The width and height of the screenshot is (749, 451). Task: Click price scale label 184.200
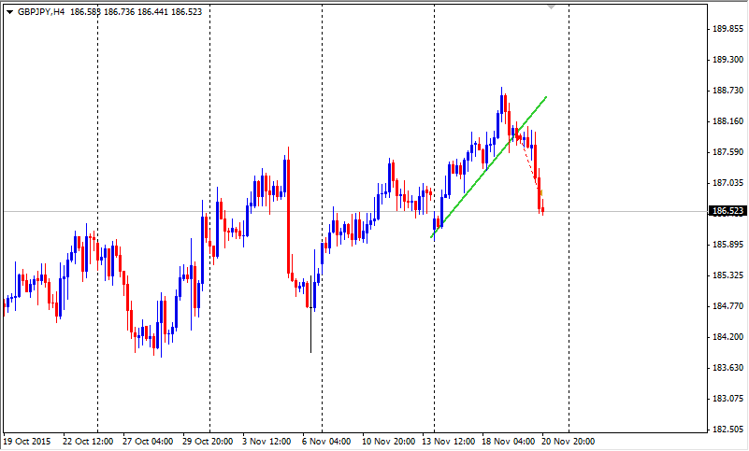pos(728,337)
